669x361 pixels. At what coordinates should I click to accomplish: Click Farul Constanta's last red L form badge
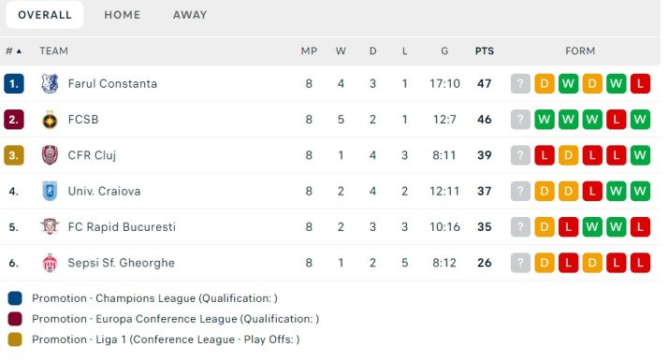click(x=640, y=83)
